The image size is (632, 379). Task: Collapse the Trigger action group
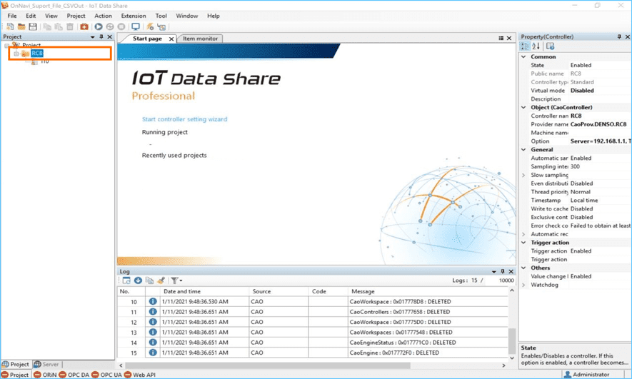[x=523, y=243]
